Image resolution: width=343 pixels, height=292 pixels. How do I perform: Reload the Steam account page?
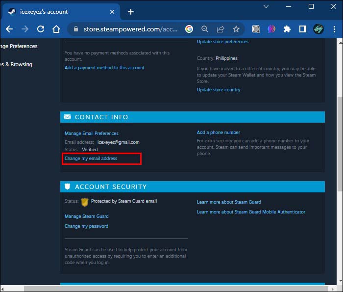(41, 29)
